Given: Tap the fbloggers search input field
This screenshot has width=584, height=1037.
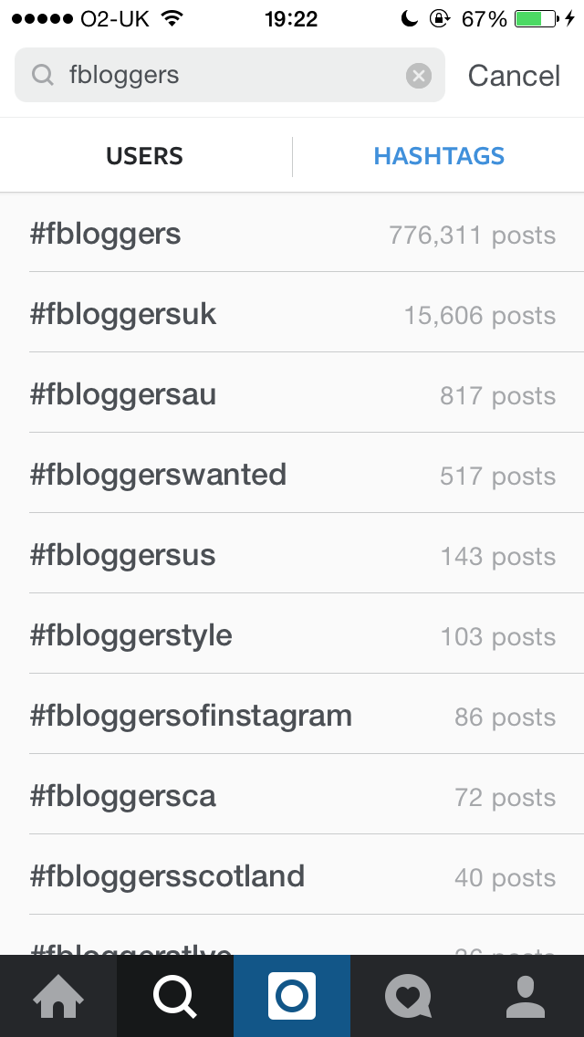Looking at the screenshot, I should [x=228, y=75].
